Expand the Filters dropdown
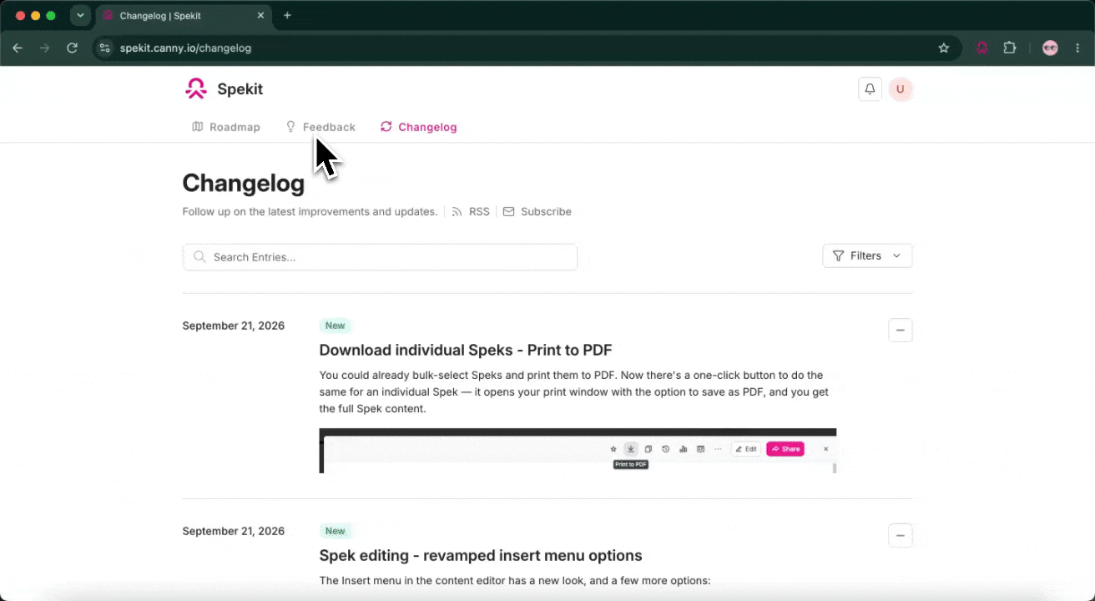1095x601 pixels. click(867, 256)
